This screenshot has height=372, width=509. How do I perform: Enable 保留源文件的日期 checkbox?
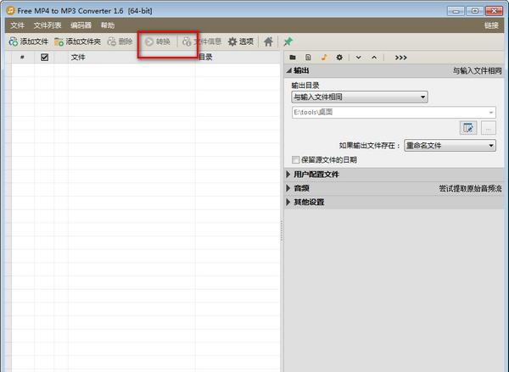point(295,159)
